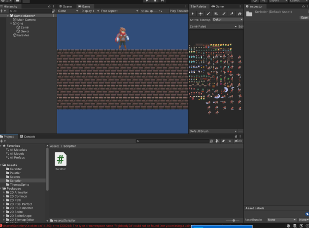Toggle hidden packages visibility showing 23
Screen dimensions: 309x228
pyautogui.click(x=238, y=141)
